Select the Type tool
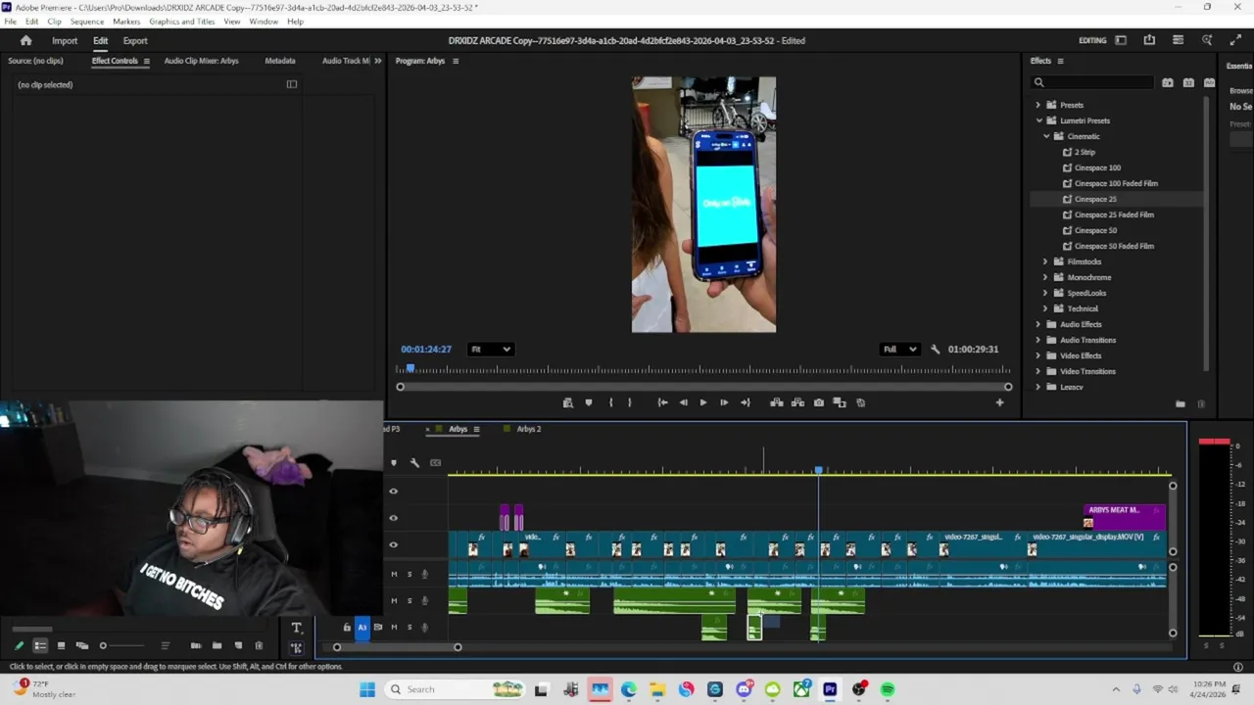Image resolution: width=1254 pixels, height=705 pixels. point(296,628)
